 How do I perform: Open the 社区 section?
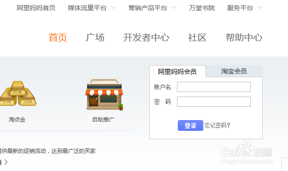pyautogui.click(x=197, y=37)
